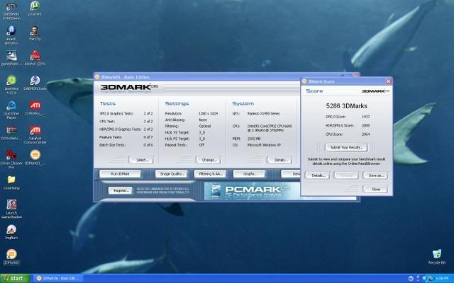Click the 5286 3DMarks score text
The width and height of the screenshot is (454, 283).
click(347, 106)
